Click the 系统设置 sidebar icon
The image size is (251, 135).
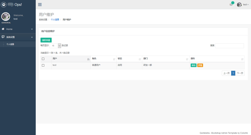(3, 37)
